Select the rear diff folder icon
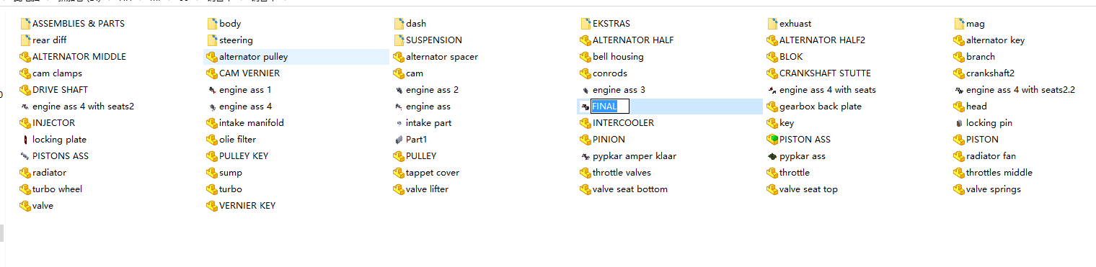 click(25, 40)
